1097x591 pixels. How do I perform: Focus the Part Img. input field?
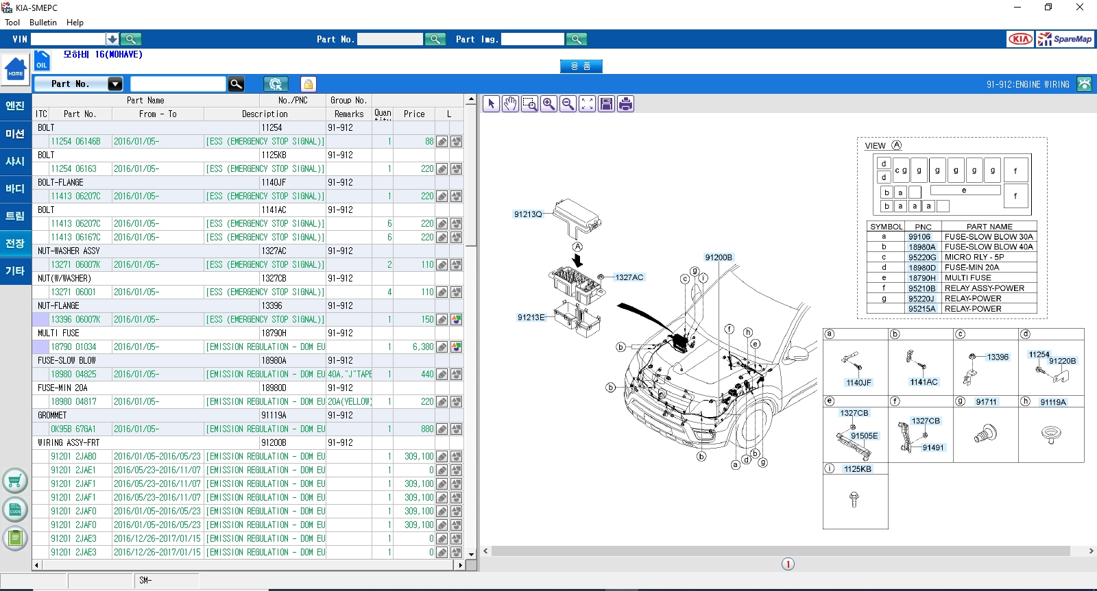(x=532, y=39)
